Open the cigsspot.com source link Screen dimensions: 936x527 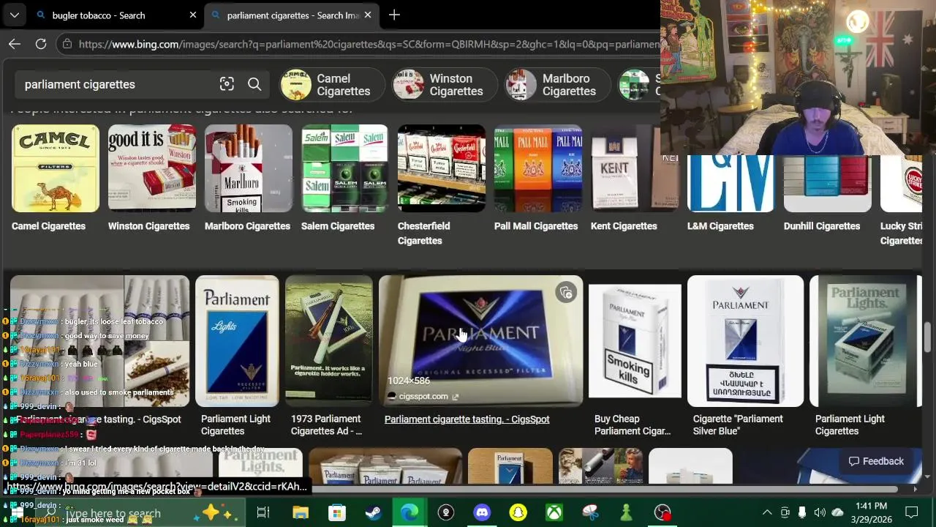[423, 397]
